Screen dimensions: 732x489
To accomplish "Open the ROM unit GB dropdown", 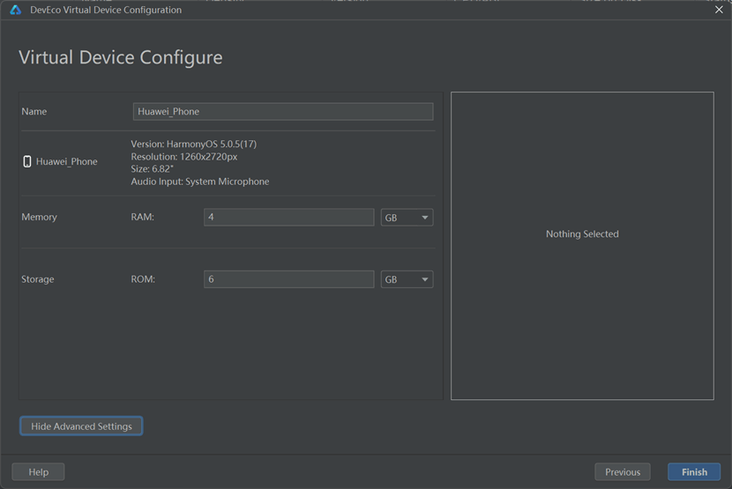I will [407, 279].
